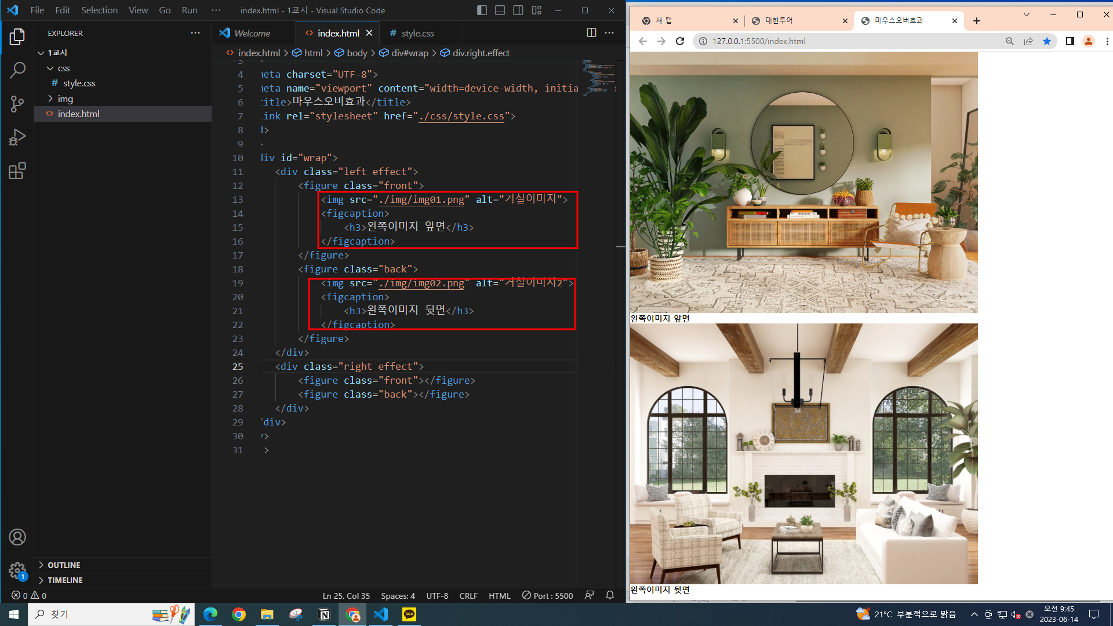
Task: Switch to the style.css editor tab
Action: tap(417, 33)
